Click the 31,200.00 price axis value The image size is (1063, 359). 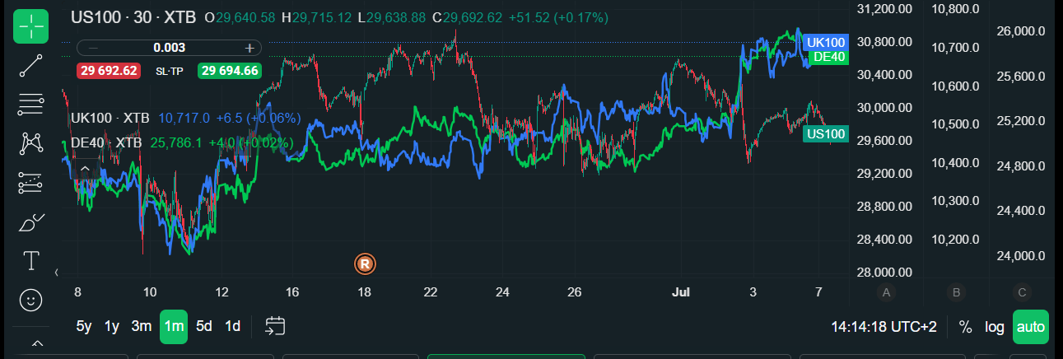click(885, 8)
